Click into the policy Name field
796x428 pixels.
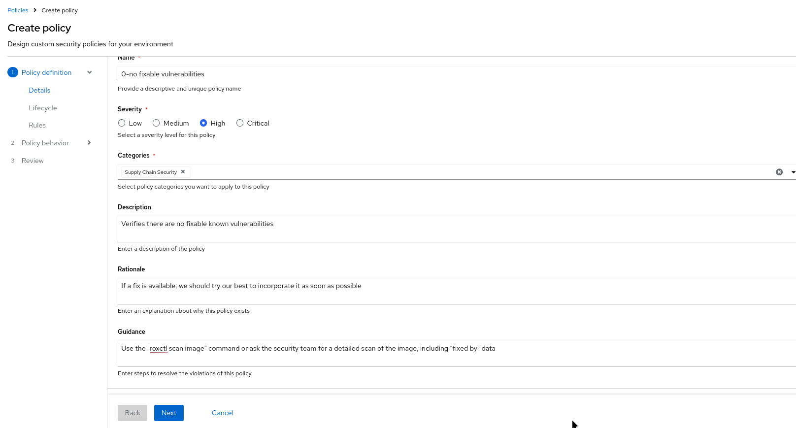coord(443,74)
